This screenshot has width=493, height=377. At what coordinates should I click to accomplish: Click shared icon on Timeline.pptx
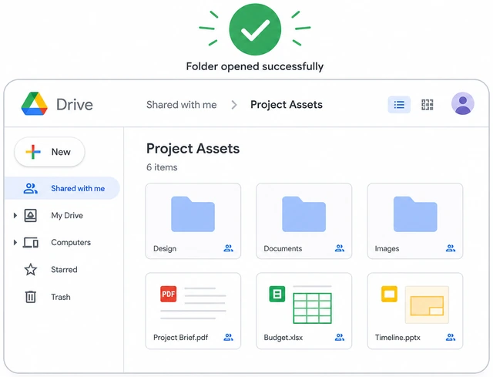click(x=451, y=338)
